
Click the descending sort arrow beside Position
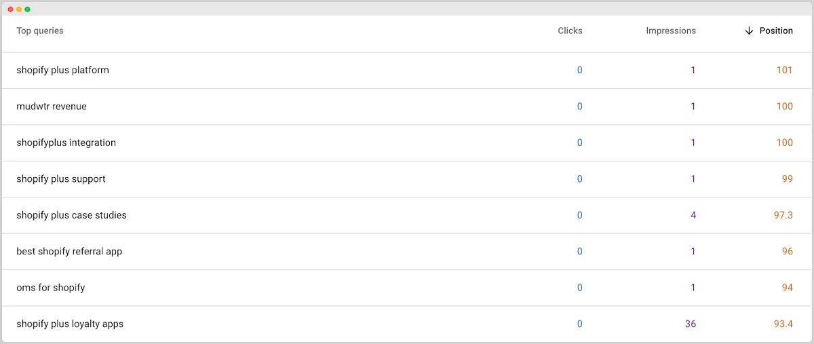(749, 31)
